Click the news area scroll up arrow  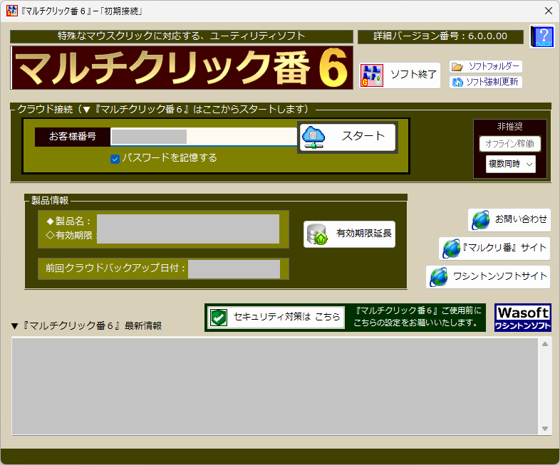coord(545,344)
